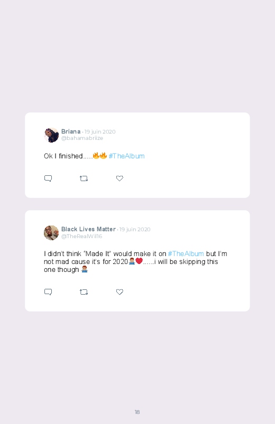Open #TheAlbum hashtag in second tweet
Viewport: 275px width, 424px height.
pos(186,253)
